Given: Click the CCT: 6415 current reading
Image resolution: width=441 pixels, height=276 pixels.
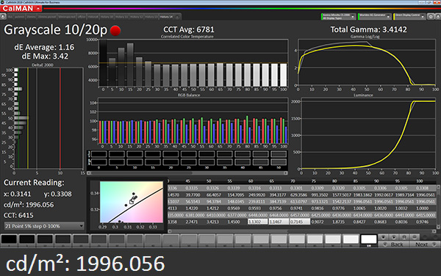Looking at the screenshot, I should tap(18, 215).
